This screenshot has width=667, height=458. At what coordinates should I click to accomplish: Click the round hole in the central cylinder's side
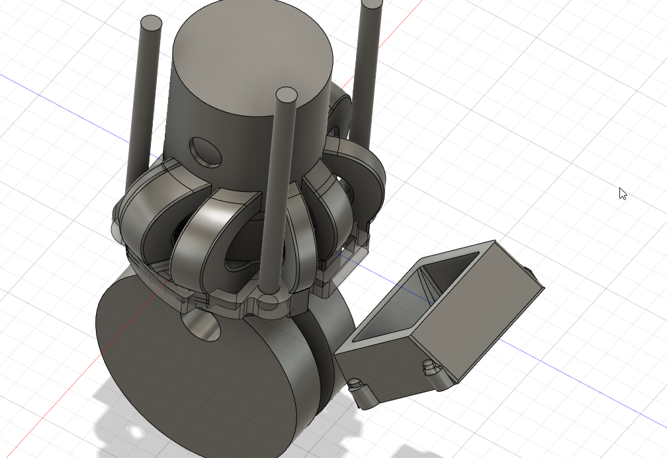tap(206, 151)
